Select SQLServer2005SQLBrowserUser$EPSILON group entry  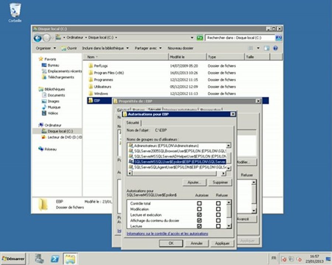pyautogui.click(x=177, y=151)
